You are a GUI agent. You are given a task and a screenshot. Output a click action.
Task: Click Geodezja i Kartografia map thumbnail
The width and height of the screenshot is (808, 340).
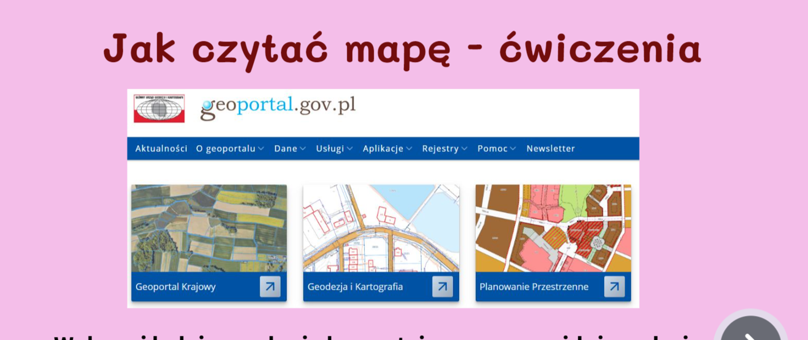pos(381,228)
